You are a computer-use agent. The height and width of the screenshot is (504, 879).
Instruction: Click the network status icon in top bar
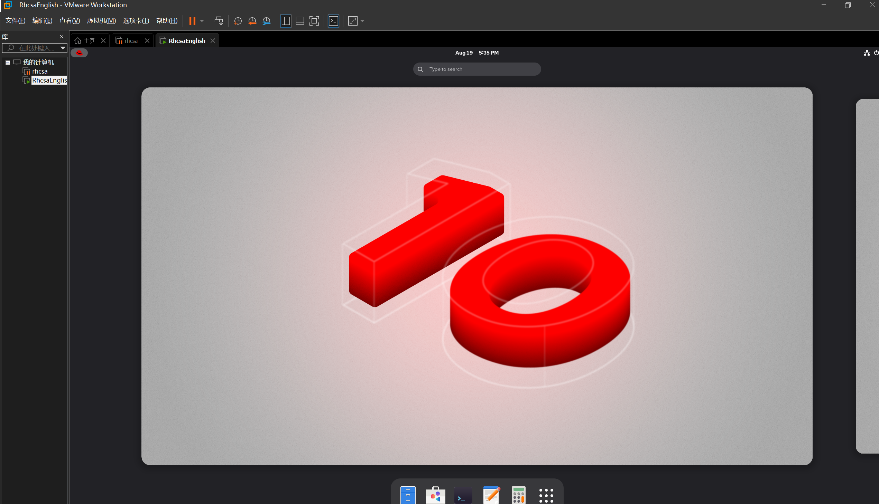click(867, 53)
